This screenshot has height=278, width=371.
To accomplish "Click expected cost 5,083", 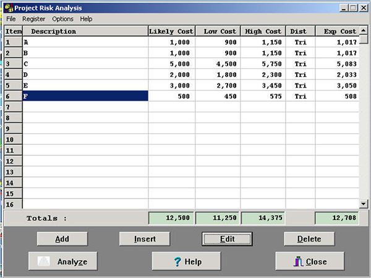I will click(x=337, y=63).
